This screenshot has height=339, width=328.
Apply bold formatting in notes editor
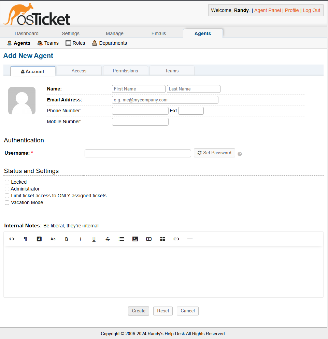(67, 239)
